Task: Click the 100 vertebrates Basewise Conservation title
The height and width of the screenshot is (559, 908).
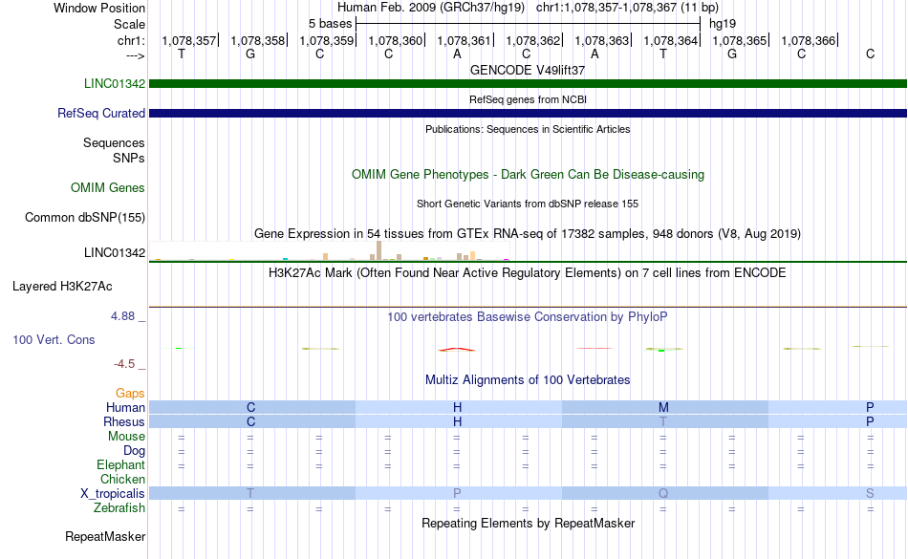Action: click(x=528, y=316)
